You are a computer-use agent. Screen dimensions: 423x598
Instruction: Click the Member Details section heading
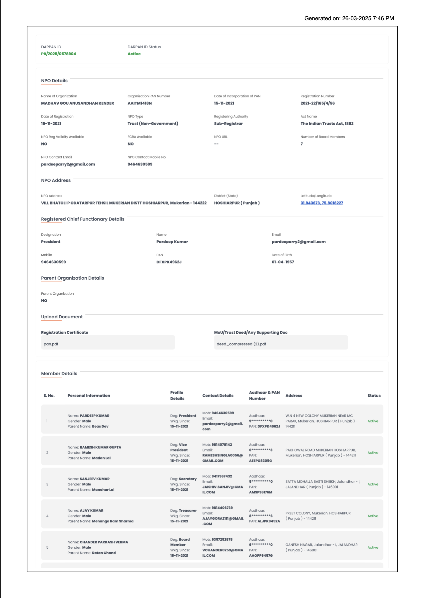[59, 374]
